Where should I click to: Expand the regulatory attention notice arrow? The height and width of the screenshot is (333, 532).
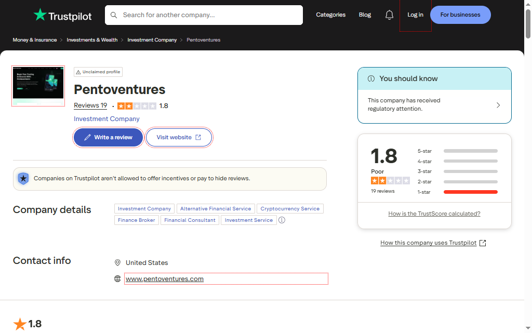coord(498,105)
